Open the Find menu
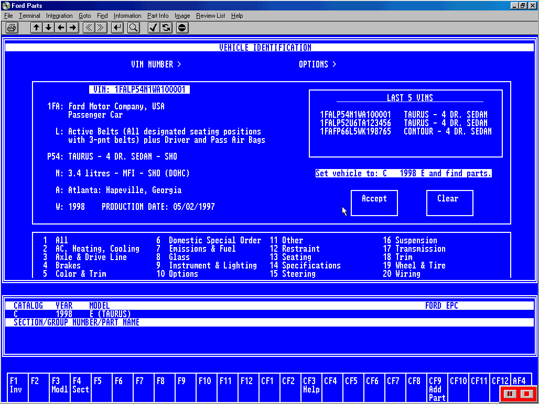This screenshot has width=539, height=404. coord(102,16)
